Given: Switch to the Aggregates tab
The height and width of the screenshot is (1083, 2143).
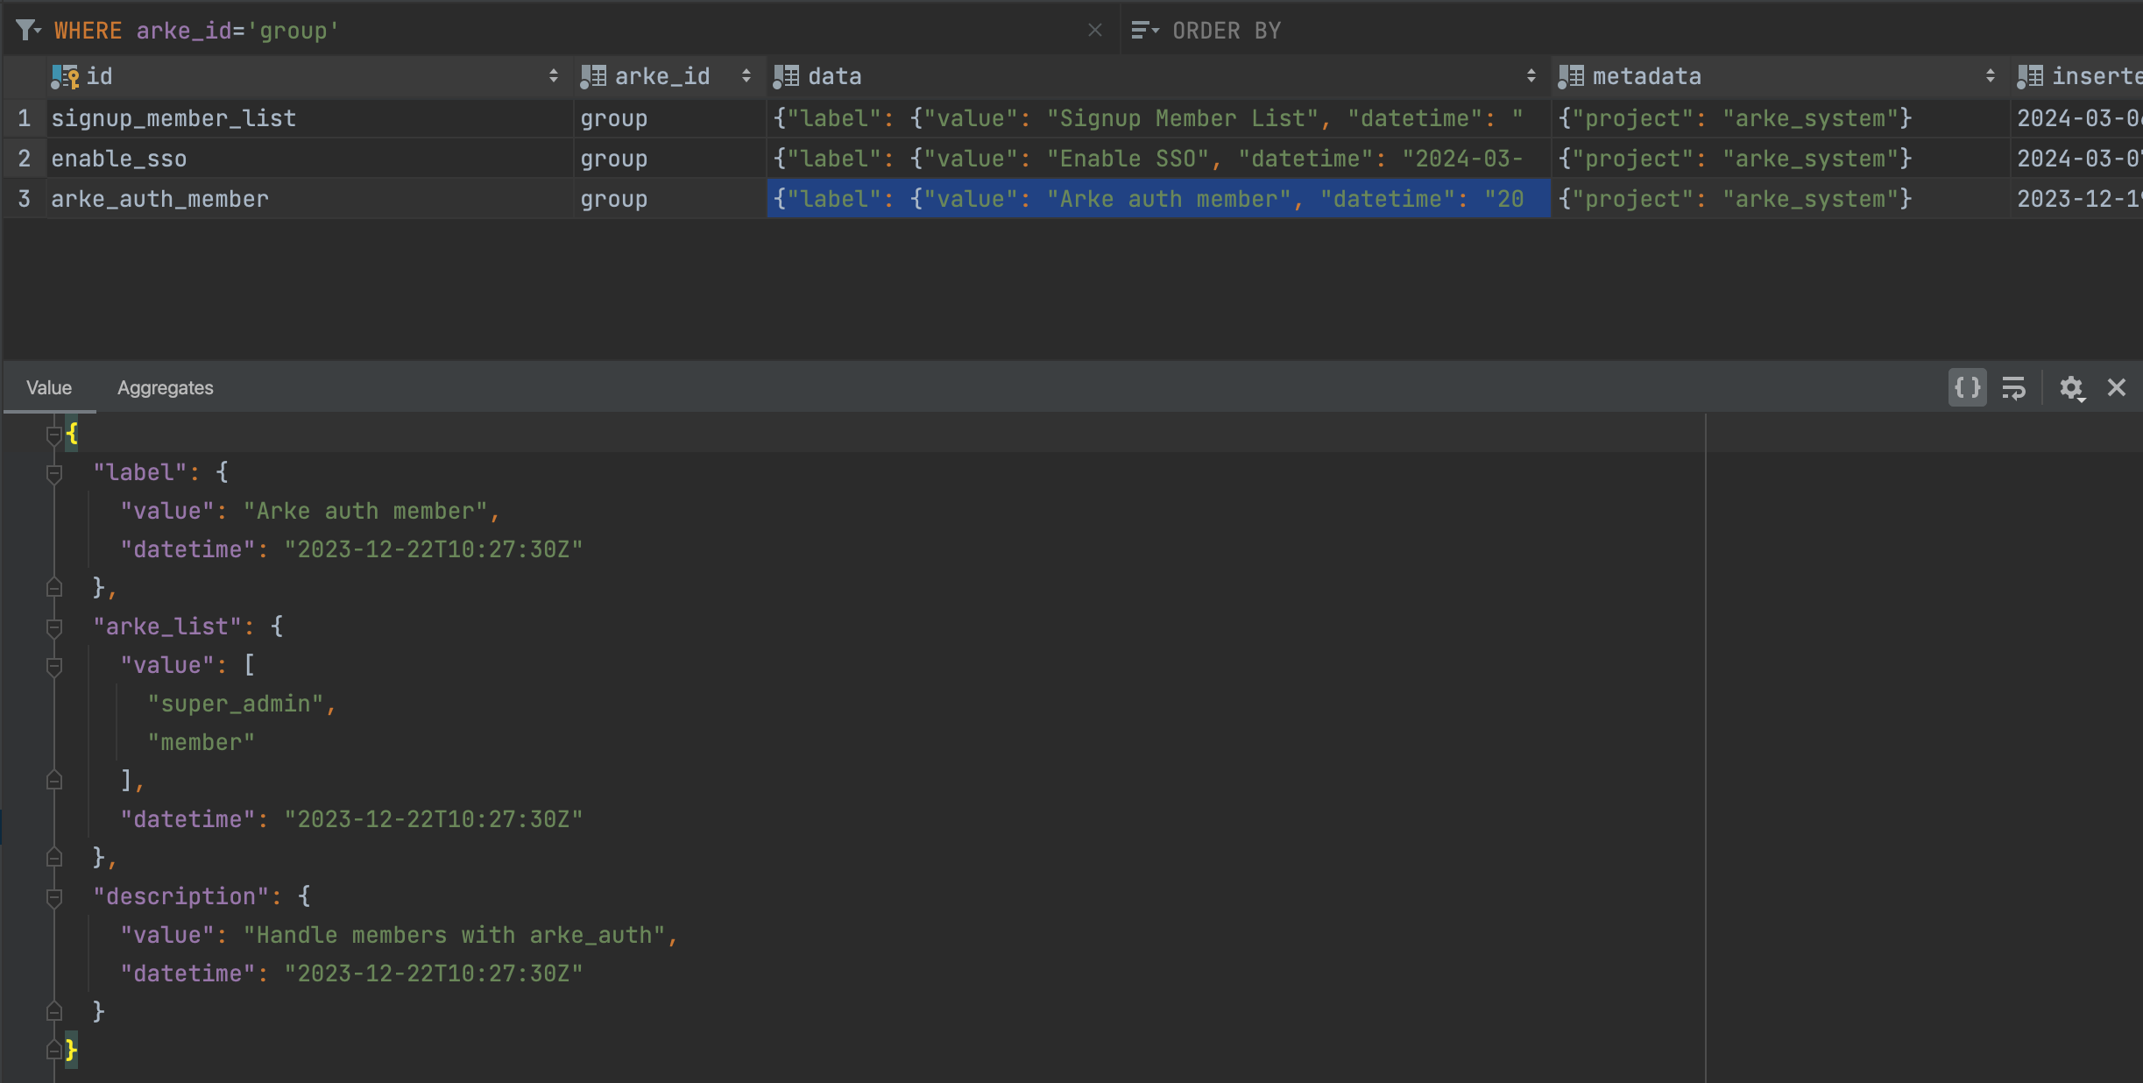Looking at the screenshot, I should [165, 387].
